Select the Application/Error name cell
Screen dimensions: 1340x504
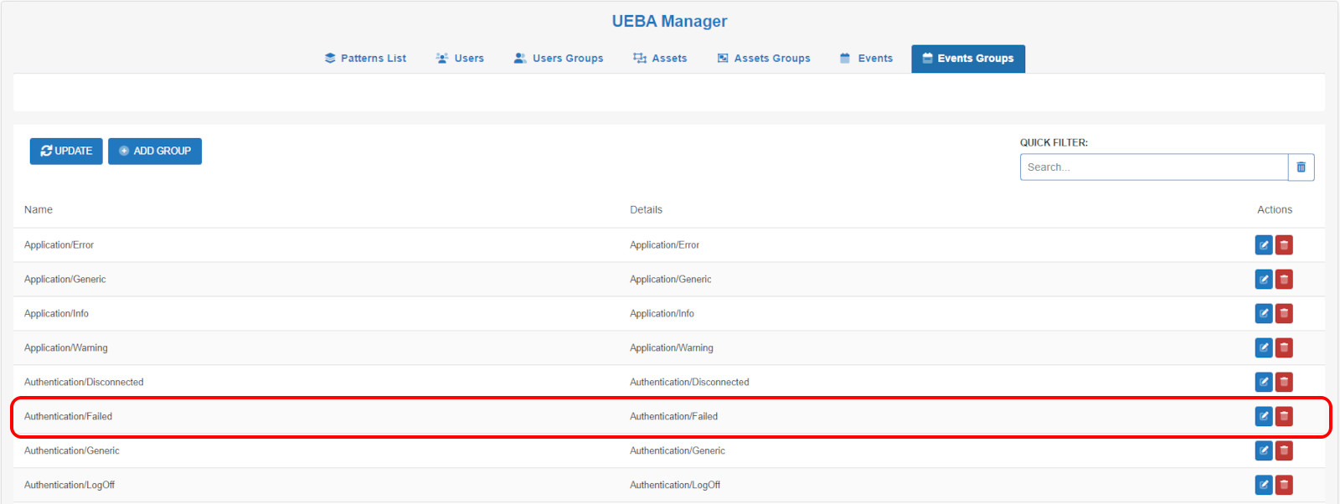(59, 245)
